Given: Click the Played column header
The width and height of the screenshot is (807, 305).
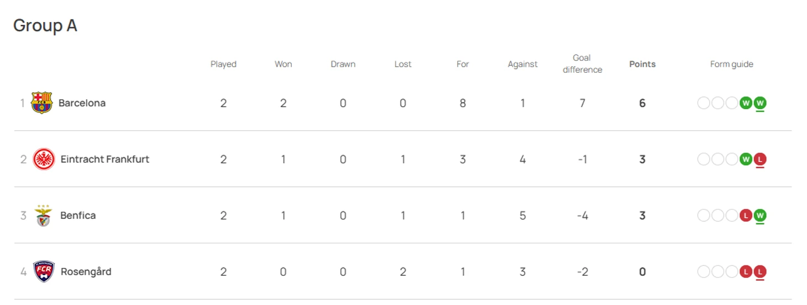Looking at the screenshot, I should coord(223,64).
